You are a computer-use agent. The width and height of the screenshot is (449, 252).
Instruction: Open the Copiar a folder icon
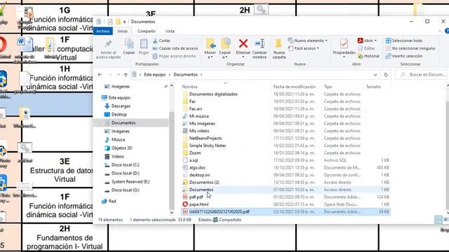[225, 43]
